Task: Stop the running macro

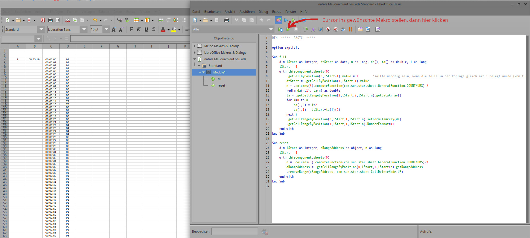Action: click(x=296, y=29)
